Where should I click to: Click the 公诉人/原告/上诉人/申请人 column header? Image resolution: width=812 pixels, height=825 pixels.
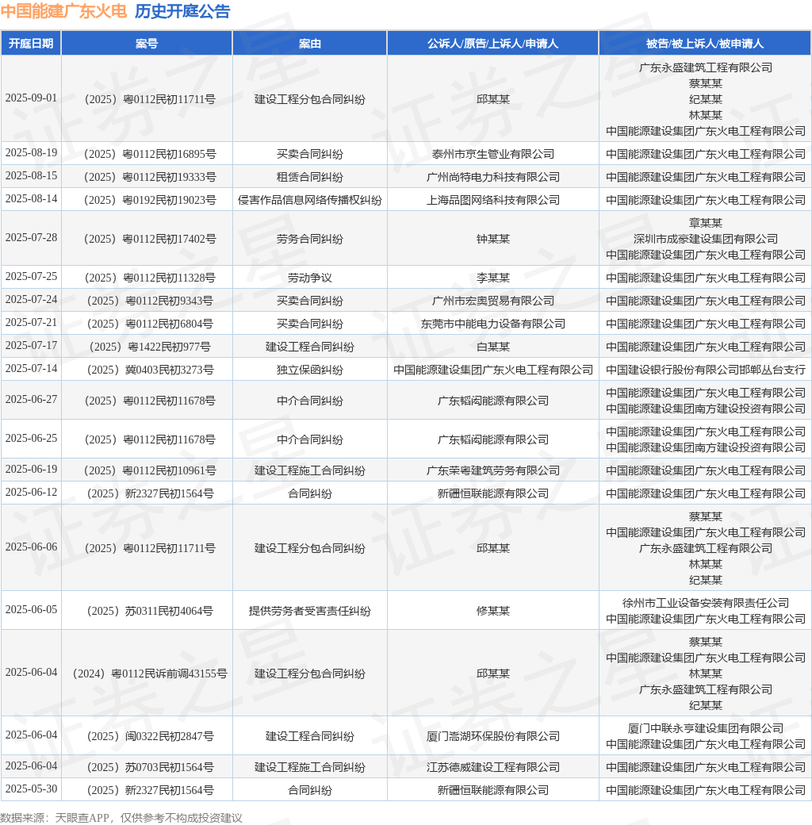click(x=492, y=43)
